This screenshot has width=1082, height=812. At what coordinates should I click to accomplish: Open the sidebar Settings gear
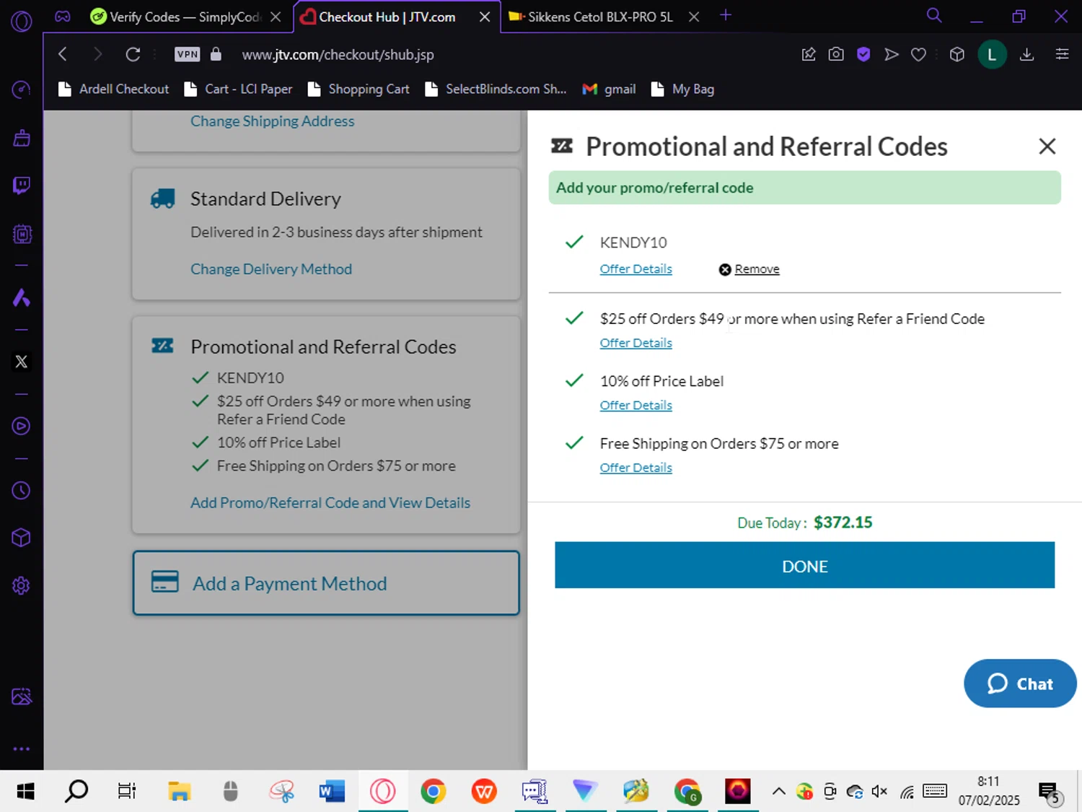(x=22, y=585)
